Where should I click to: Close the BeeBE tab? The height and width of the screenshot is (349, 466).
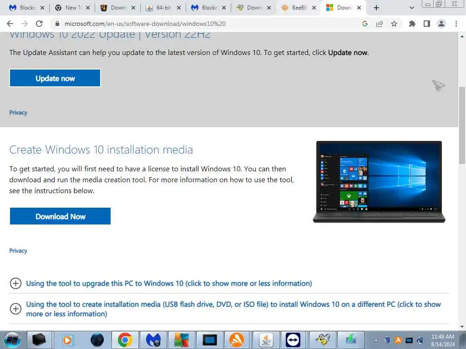click(x=314, y=8)
